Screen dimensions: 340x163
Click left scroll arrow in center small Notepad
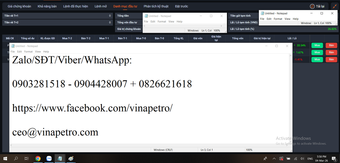tap(145, 26)
